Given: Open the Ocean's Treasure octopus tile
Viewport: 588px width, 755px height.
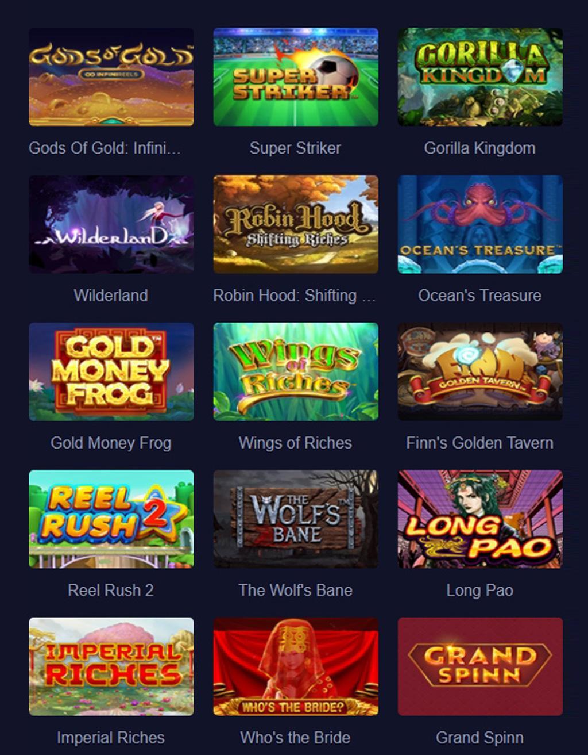Looking at the screenshot, I should pos(480,224).
